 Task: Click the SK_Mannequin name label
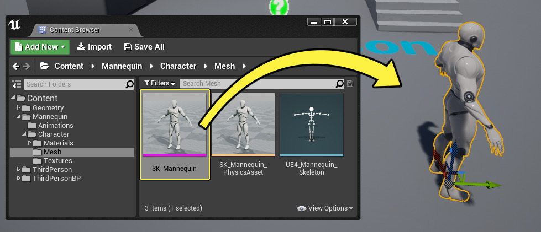click(174, 169)
